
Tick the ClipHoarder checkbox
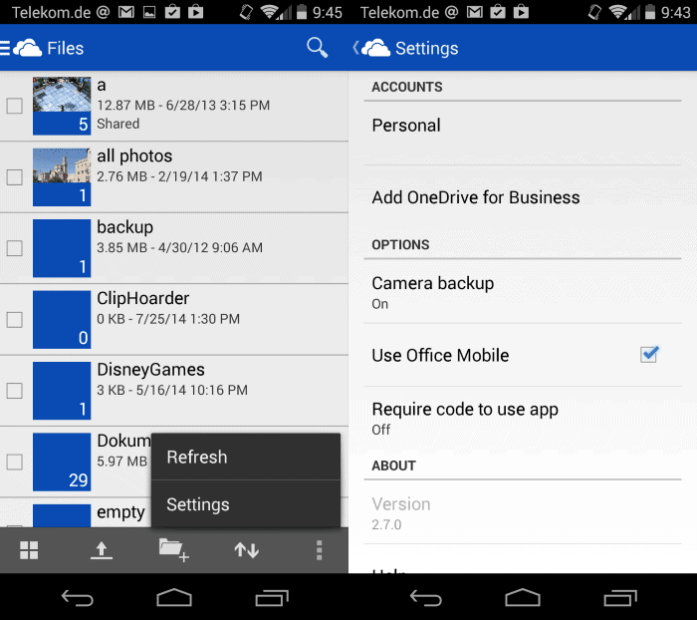[15, 320]
